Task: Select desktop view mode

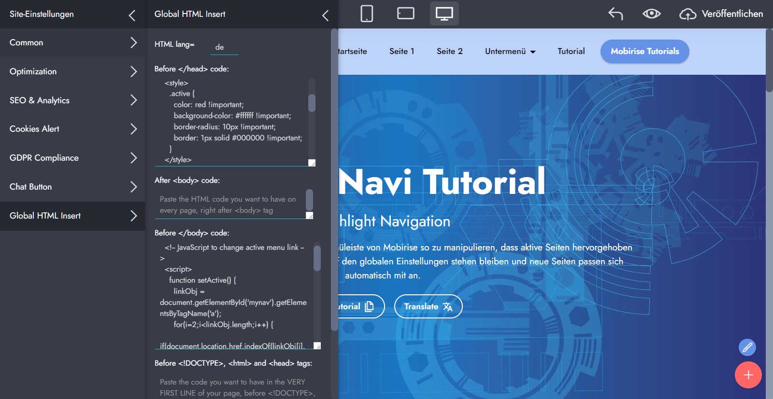Action: 444,14
